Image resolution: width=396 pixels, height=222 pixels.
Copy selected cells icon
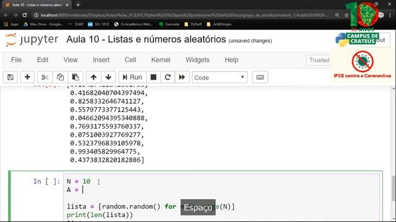tap(60, 77)
